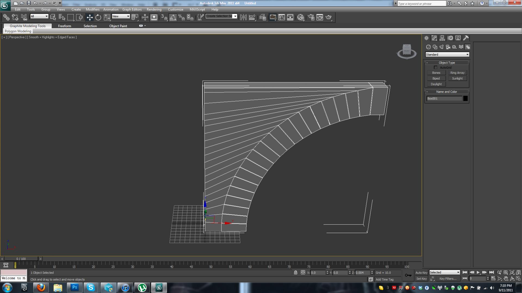Open the Modifiers menu
The width and height of the screenshot is (522, 293).
(92, 9)
